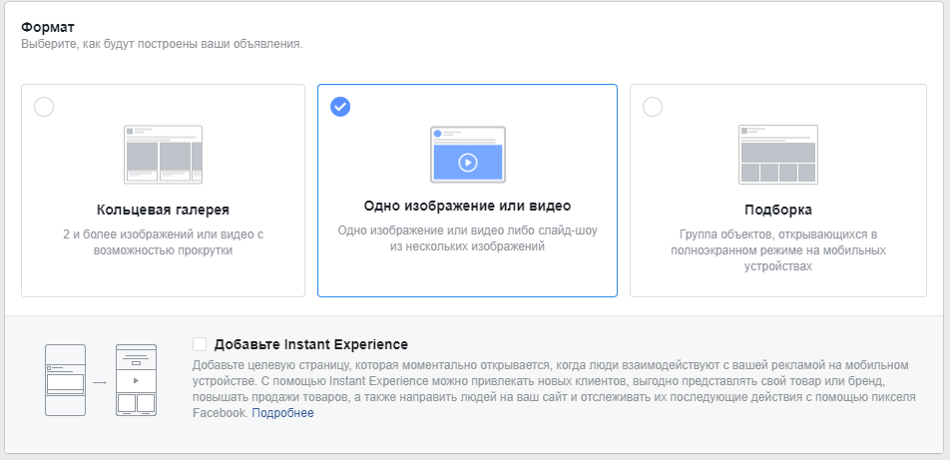Click the right phone landing page illustration
The width and height of the screenshot is (950, 460).
(137, 380)
